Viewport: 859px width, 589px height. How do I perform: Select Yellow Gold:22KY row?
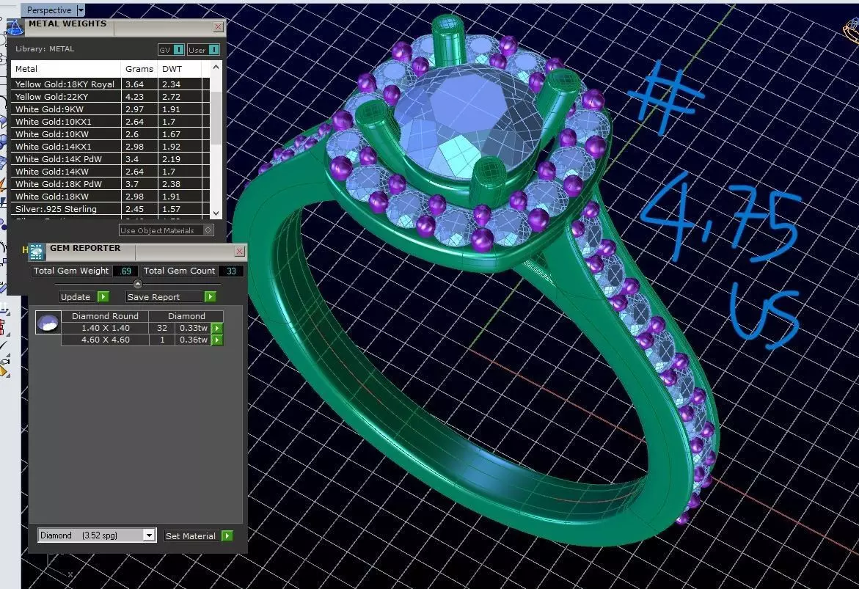pyautogui.click(x=111, y=97)
